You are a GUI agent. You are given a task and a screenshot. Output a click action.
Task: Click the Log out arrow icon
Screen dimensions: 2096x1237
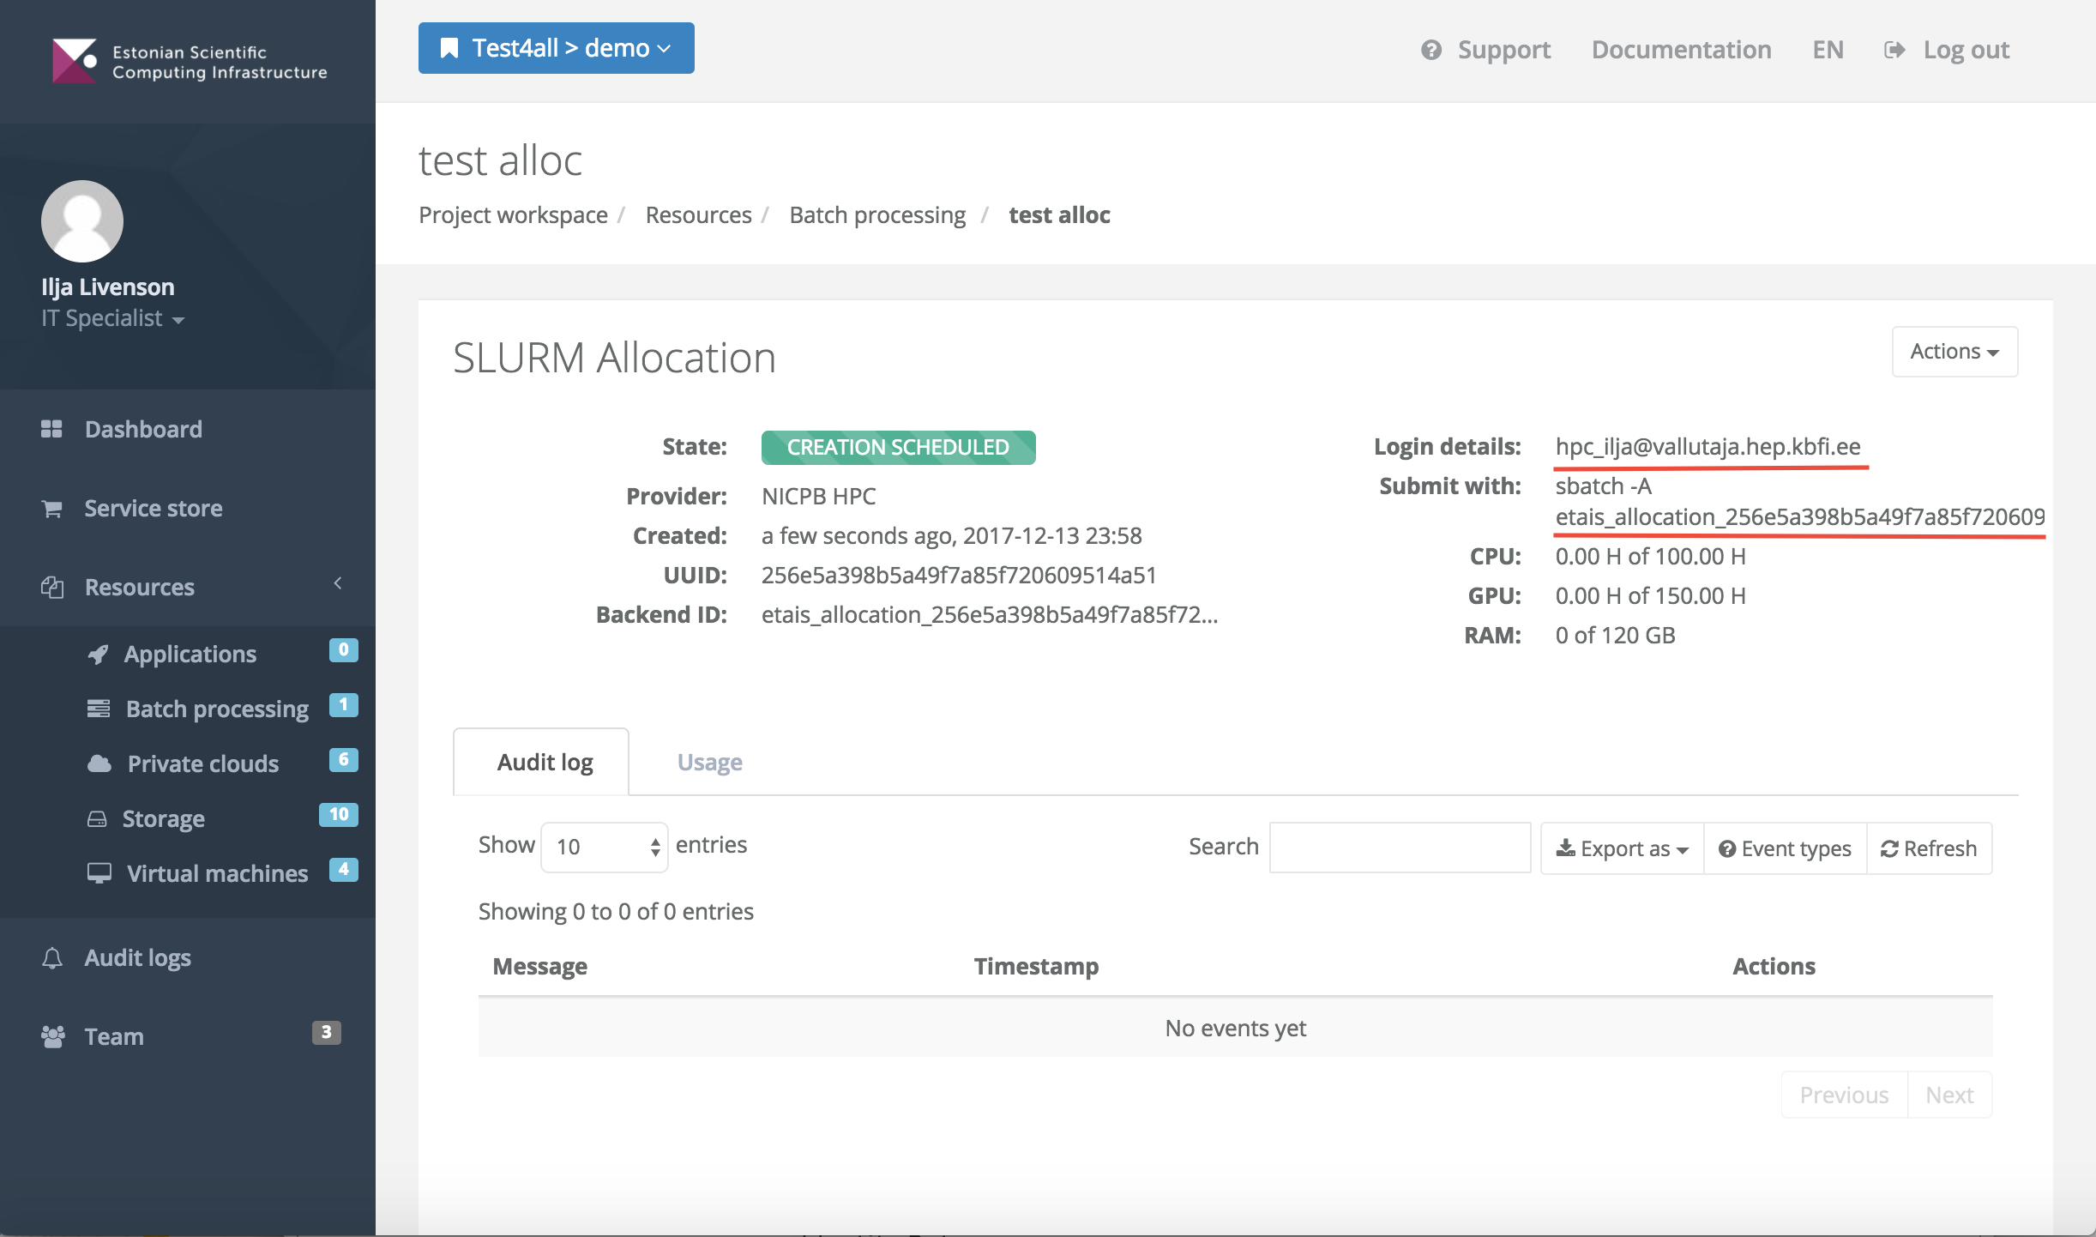tap(1894, 50)
